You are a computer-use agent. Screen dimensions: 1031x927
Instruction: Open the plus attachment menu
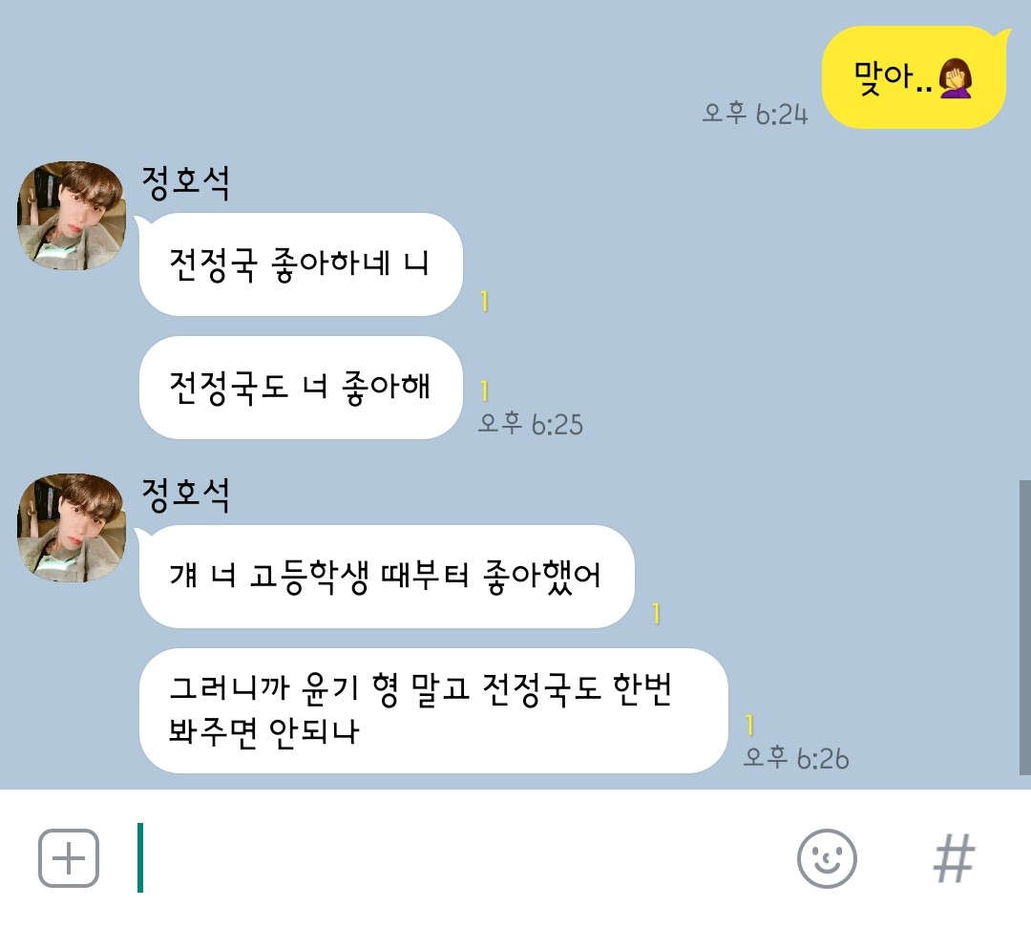pyautogui.click(x=69, y=858)
